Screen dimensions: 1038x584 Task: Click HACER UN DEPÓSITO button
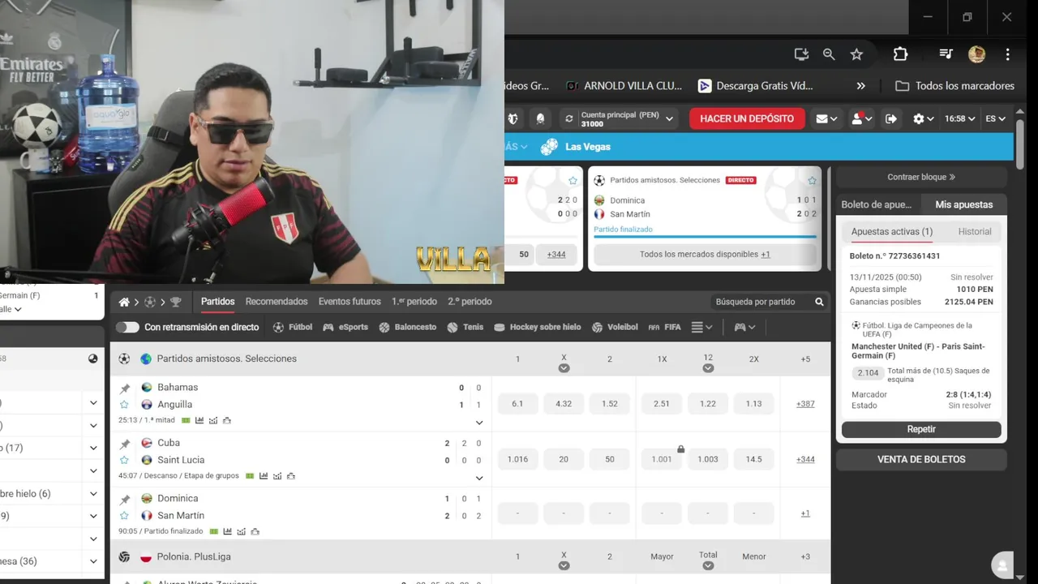point(747,118)
